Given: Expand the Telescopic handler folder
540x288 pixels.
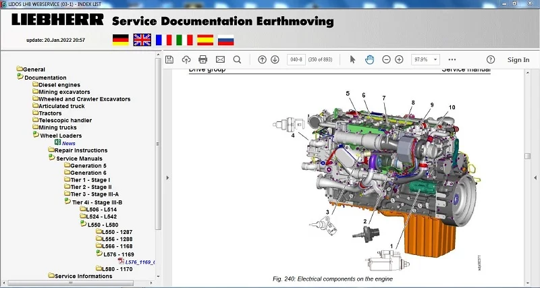Looking at the screenshot, I should click(62, 121).
